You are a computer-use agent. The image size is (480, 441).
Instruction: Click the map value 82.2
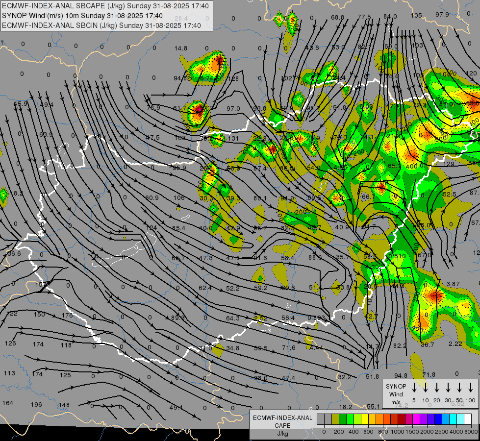pyautogui.click(x=400, y=345)
